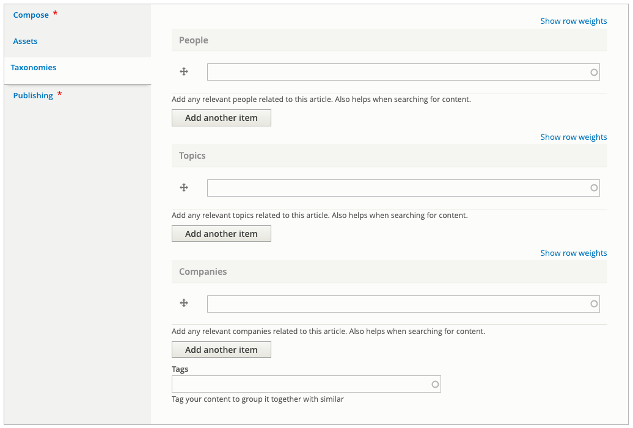Click the People table header
633x428 pixels.
coord(389,40)
